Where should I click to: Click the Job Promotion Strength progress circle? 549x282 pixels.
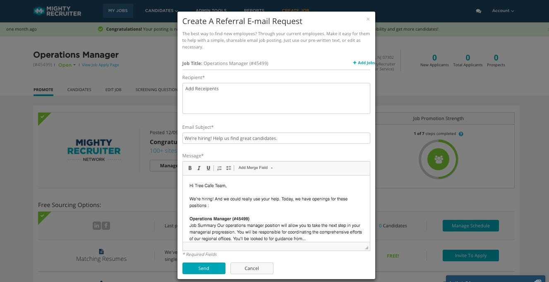[438, 159]
